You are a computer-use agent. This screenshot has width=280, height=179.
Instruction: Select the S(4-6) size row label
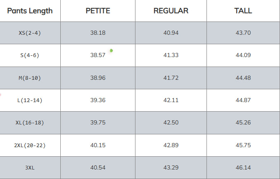pyautogui.click(x=30, y=55)
